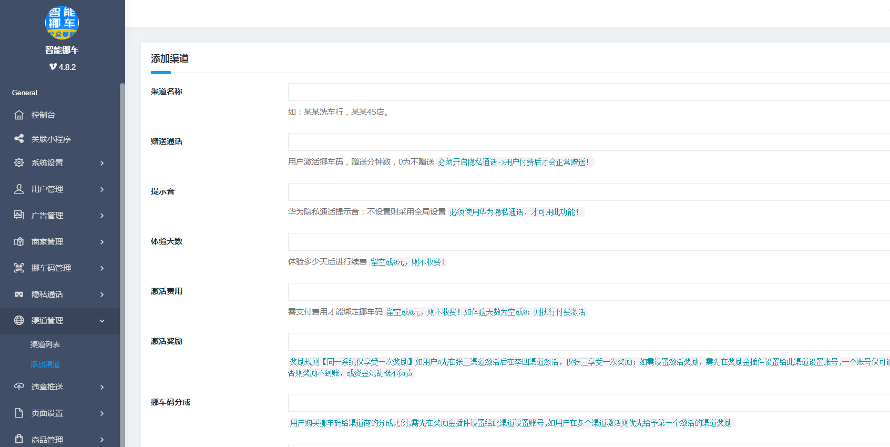Screen dimensions: 890x447
Task: Click the 挪车码管理 QR scan icon
Action: pyautogui.click(x=19, y=268)
